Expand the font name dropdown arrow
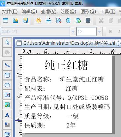The width and height of the screenshot is (121, 137). point(73,32)
